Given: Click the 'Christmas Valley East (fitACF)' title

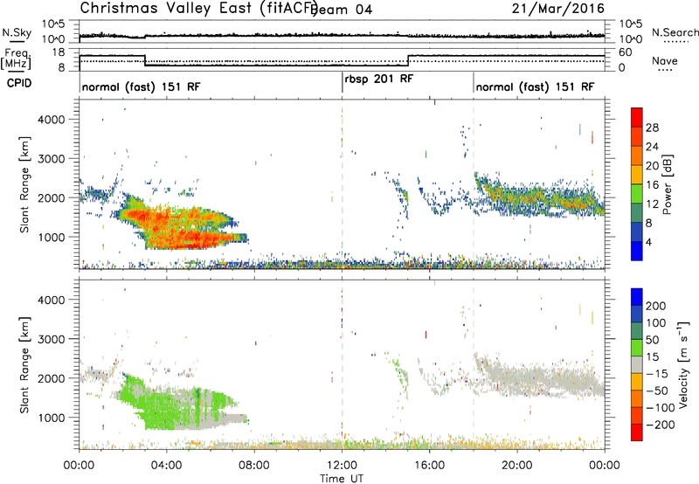Looking at the screenshot, I should click(x=198, y=9).
